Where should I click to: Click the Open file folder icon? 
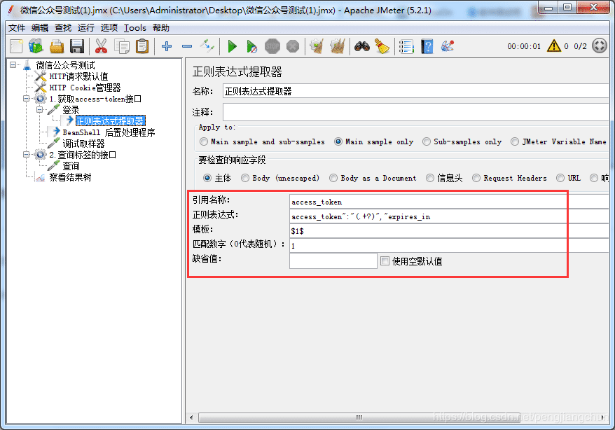pos(57,46)
